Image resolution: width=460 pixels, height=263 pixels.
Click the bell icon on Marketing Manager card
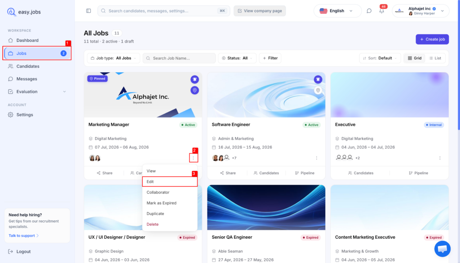click(x=195, y=79)
